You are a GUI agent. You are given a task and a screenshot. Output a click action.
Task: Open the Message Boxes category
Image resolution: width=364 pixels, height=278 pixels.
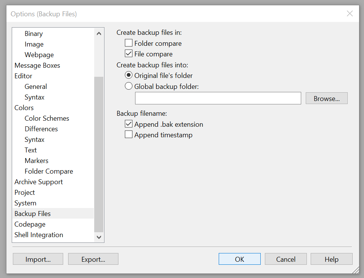tap(37, 65)
